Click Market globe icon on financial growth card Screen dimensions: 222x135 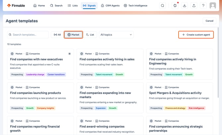tap(12, 121)
